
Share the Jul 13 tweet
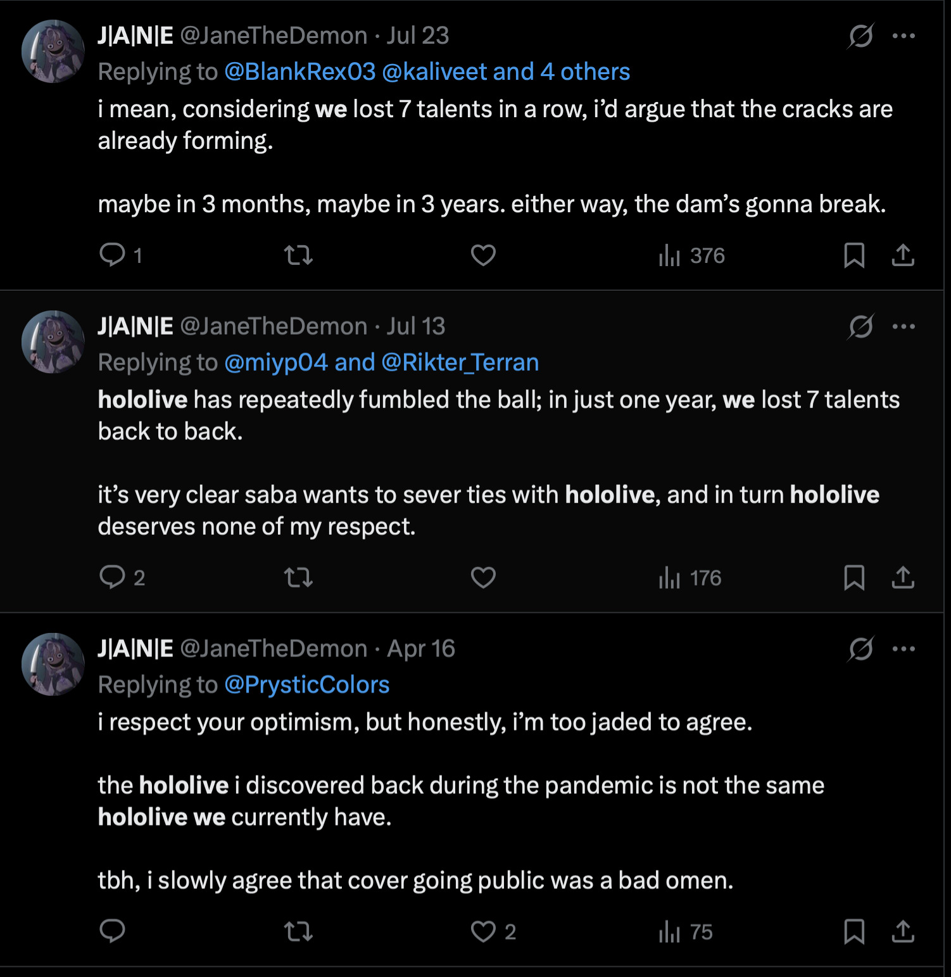pos(903,577)
